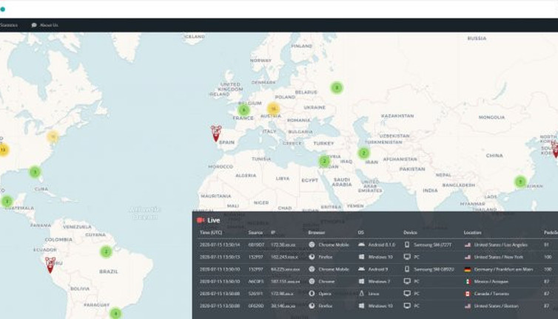Screen dimensions: 558x319
Task: Click the red Live camera icon
Action: tap(200, 220)
